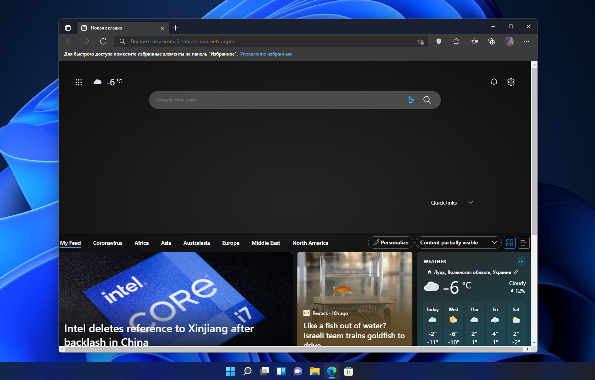The height and width of the screenshot is (380, 595).
Task: Open taskbar Search
Action: (x=247, y=371)
